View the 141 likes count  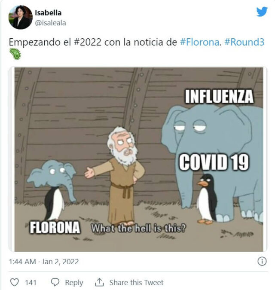coord(31,283)
